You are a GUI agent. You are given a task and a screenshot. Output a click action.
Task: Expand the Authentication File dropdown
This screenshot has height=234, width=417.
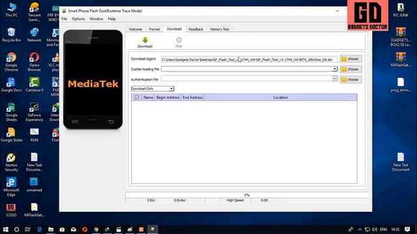334,79
